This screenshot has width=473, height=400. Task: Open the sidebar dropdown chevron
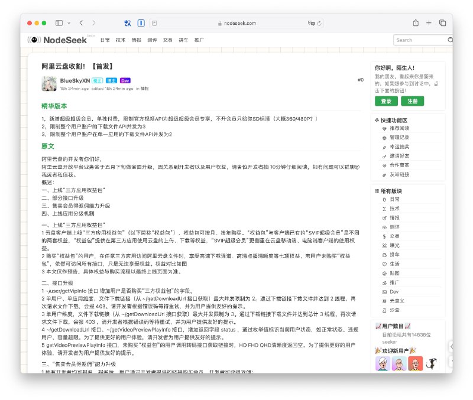69,23
